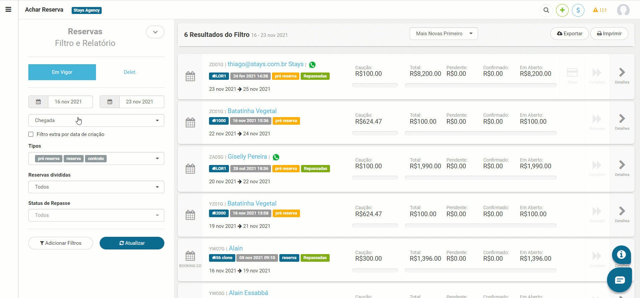Collapse the Reservas filter panel chevron
The width and height of the screenshot is (640, 298).
pos(155,32)
